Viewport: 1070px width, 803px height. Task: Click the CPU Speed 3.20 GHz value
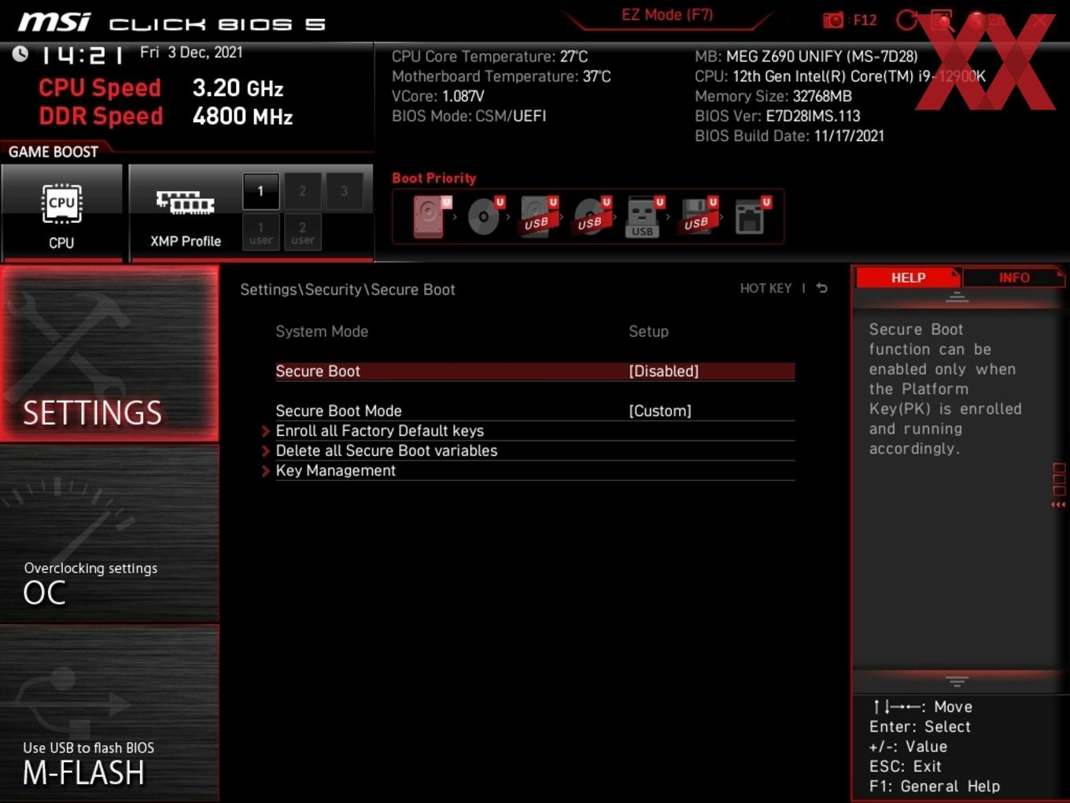pos(238,88)
